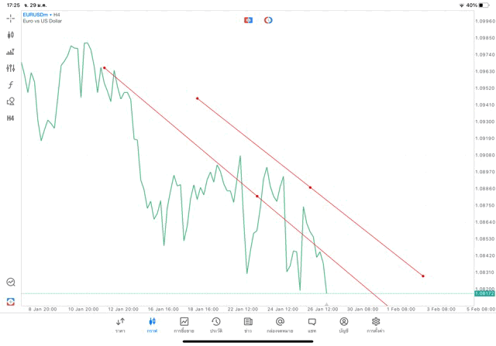
Task: Toggle the red-blue one-click trading panel
Action: point(248,19)
